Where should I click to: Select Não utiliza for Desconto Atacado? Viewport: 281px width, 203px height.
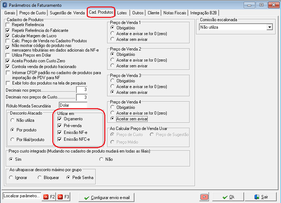click(x=12, y=120)
